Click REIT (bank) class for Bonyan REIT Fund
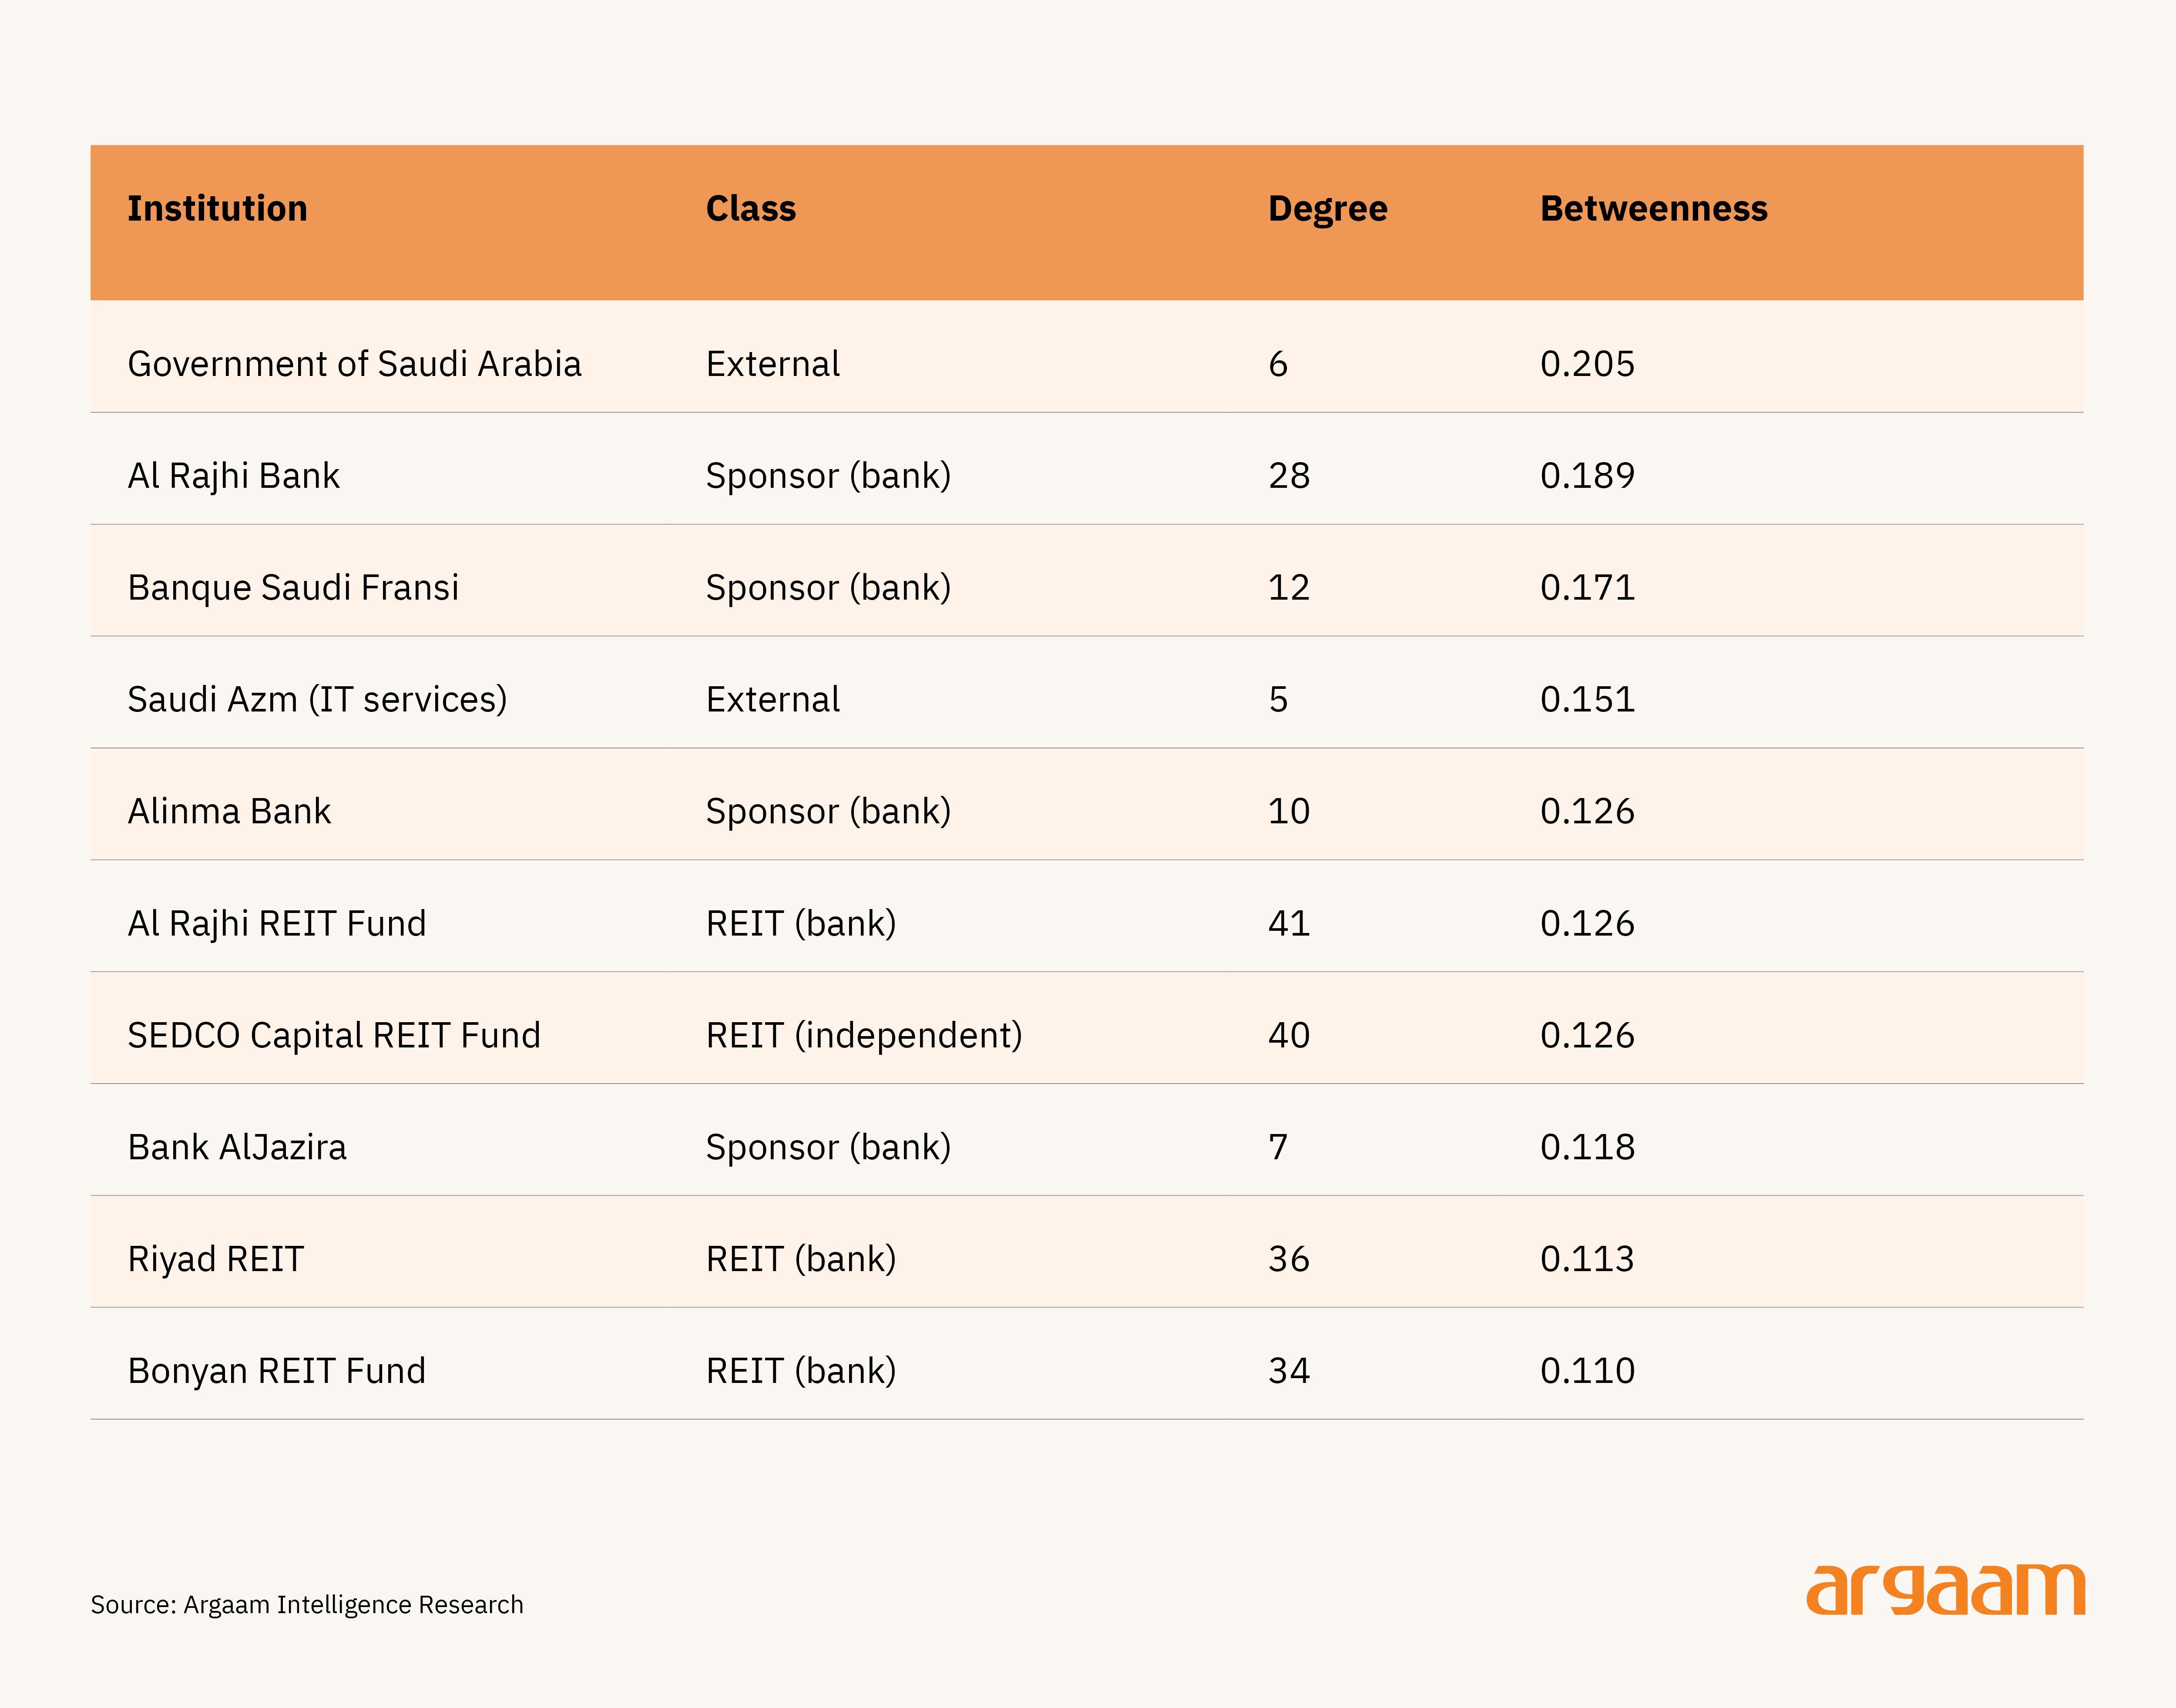The width and height of the screenshot is (2176, 1708). [801, 1372]
